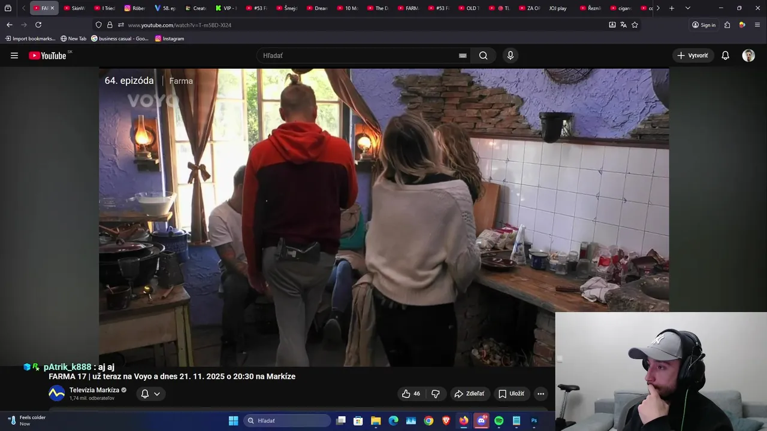
Task: Open Televízia Markíza channel name
Action: (x=94, y=390)
